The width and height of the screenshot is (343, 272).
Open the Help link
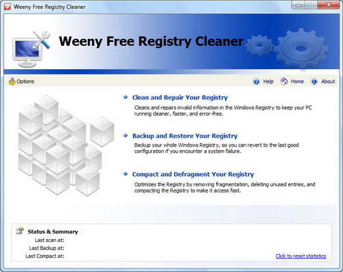coord(268,82)
